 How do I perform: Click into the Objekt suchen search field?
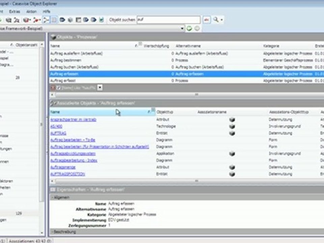[169, 20]
